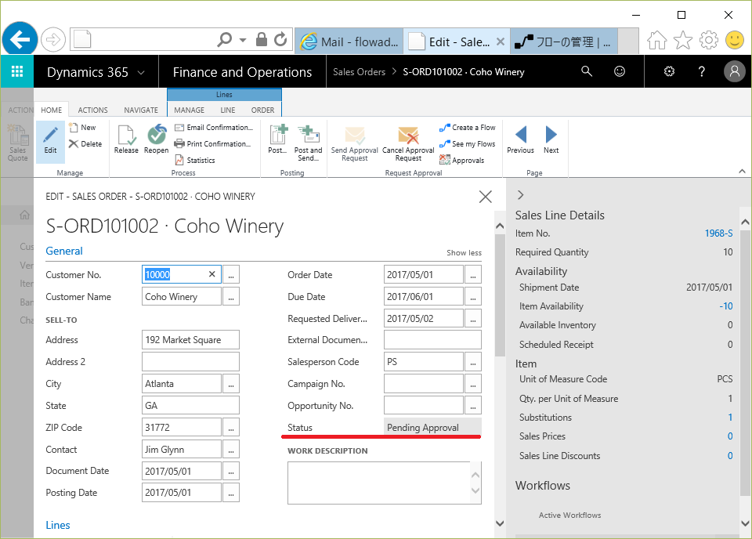This screenshot has height=539, width=752.
Task: Open Order Date picker ellipsis button
Action: point(473,275)
